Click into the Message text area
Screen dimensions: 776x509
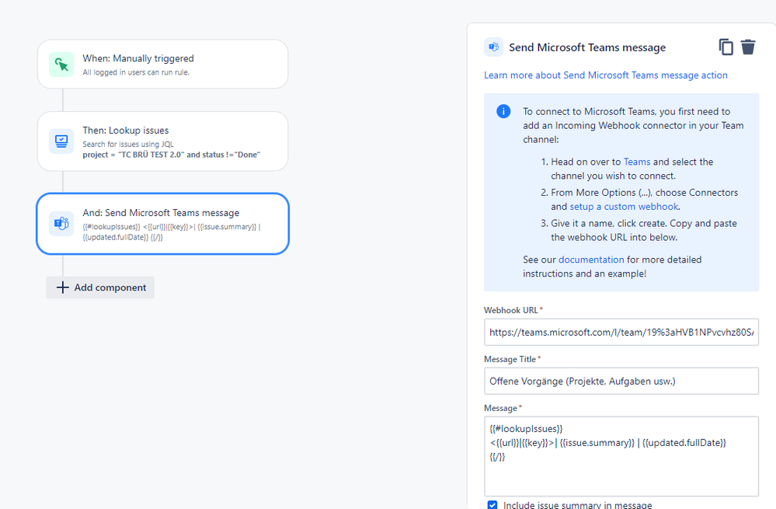point(621,456)
